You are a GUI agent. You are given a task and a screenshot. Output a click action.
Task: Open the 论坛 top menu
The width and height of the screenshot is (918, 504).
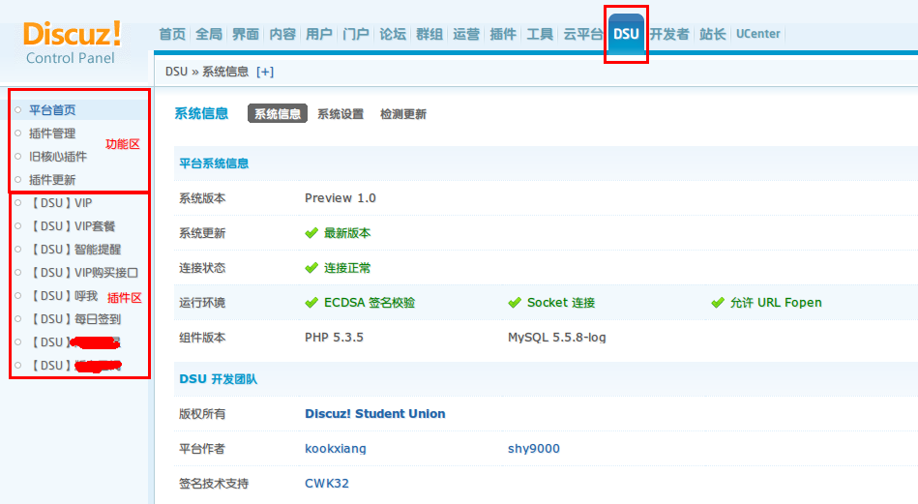coord(393,34)
